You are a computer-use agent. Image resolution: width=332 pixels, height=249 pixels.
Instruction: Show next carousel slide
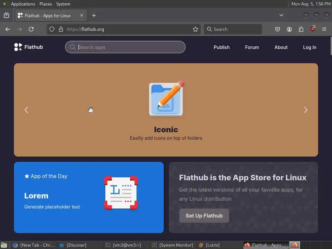[305, 110]
